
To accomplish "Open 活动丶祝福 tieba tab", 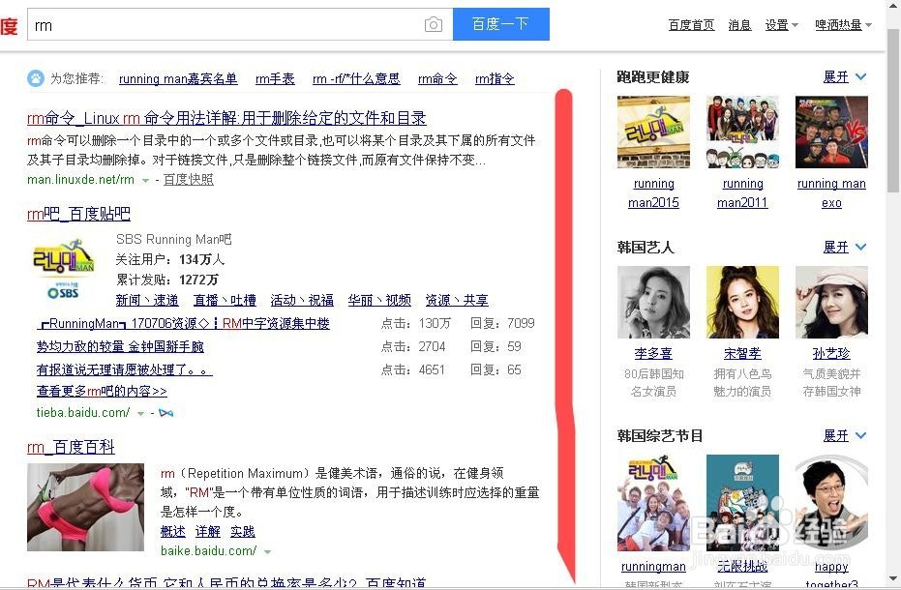I will (x=302, y=301).
